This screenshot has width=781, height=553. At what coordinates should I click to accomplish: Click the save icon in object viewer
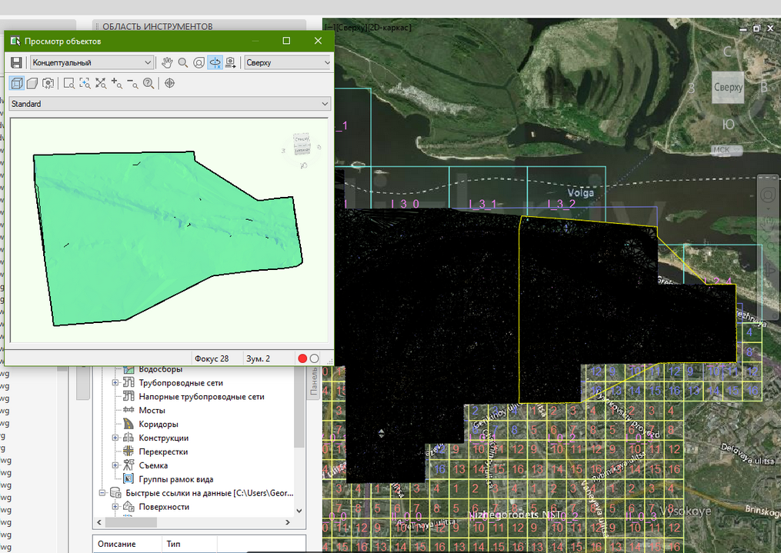pyautogui.click(x=16, y=63)
